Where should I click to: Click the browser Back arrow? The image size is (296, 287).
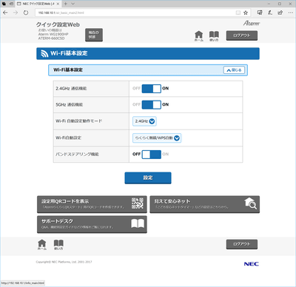[5, 13]
